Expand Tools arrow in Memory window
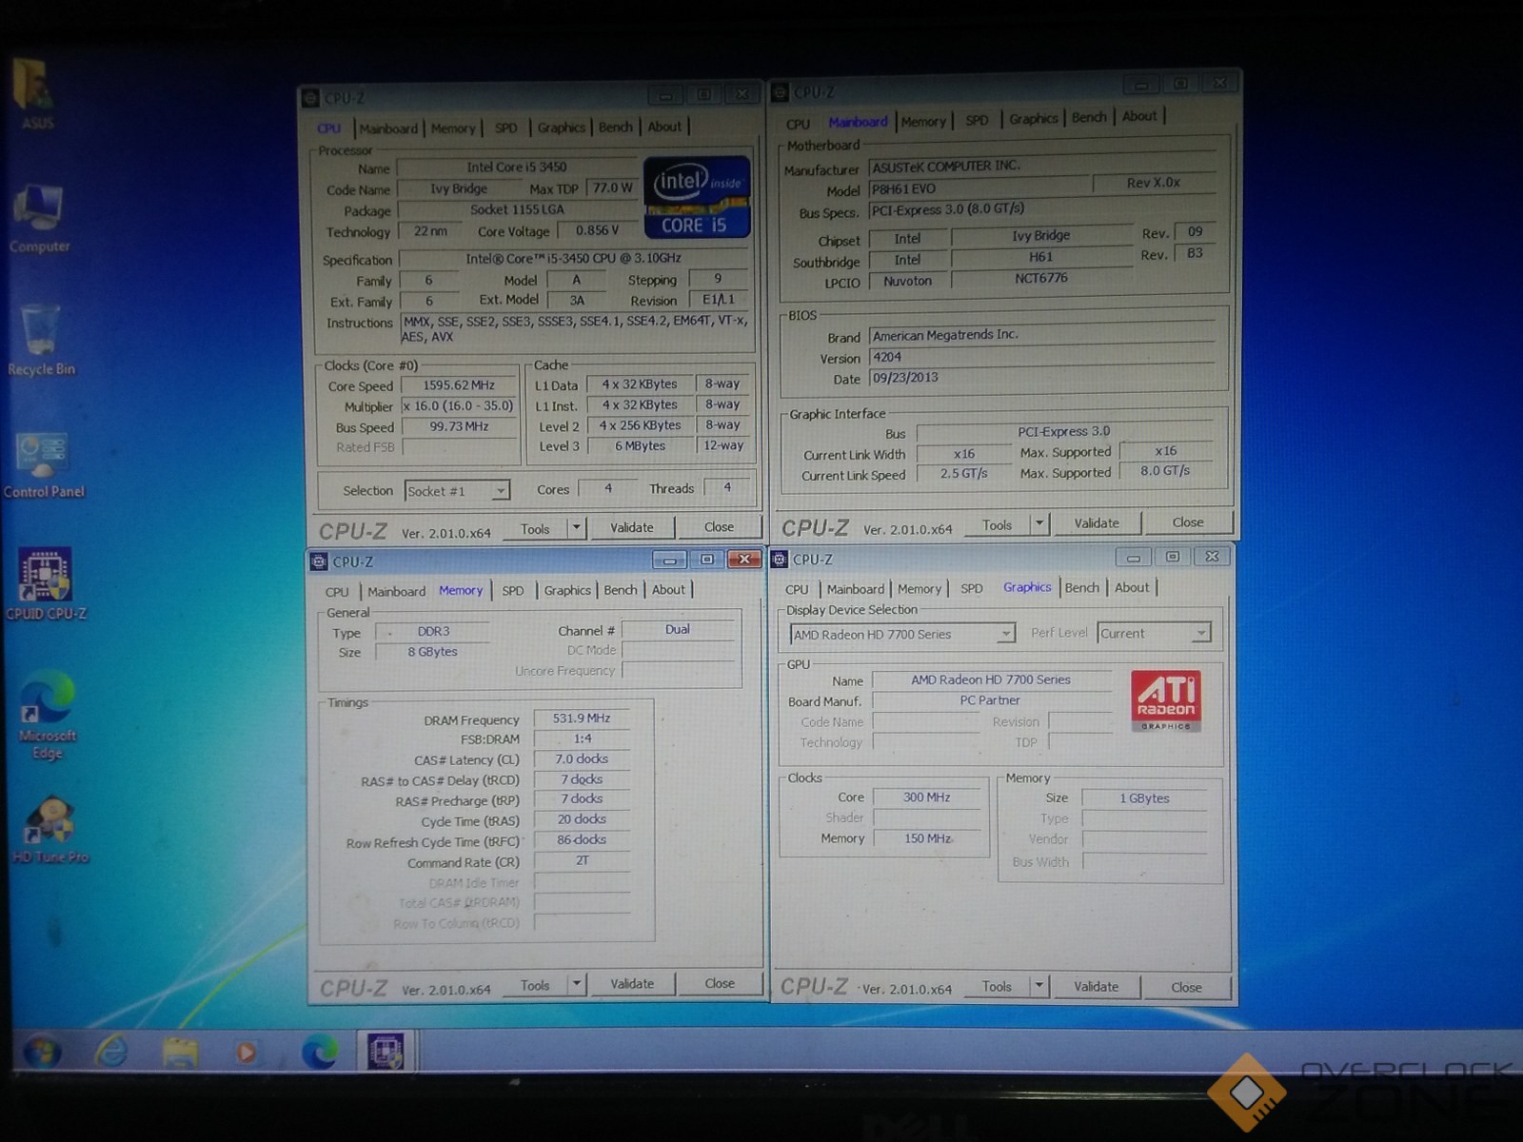 coord(576,984)
